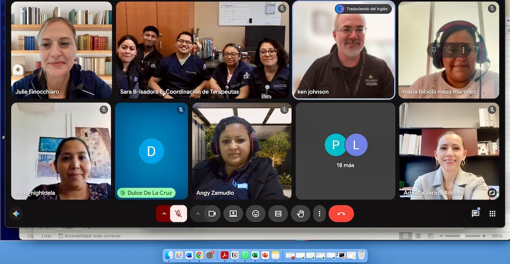Turn on closed captions (CC) button
510x264 pixels.
[x=278, y=214]
